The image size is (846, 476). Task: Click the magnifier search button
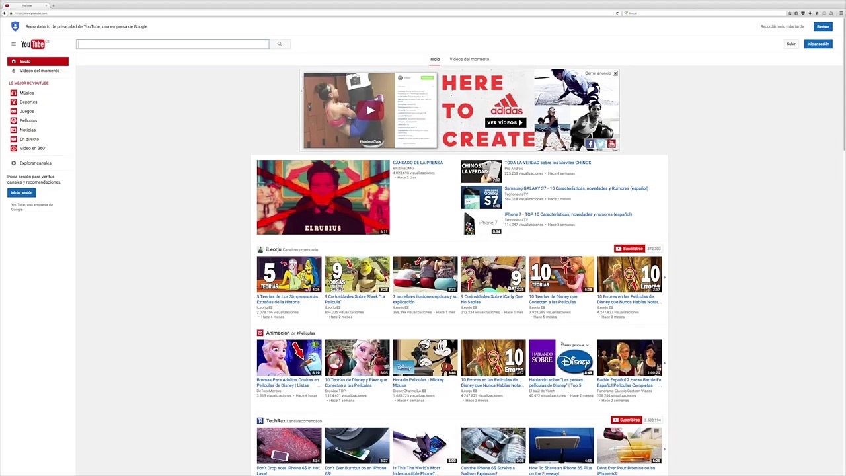pos(280,44)
